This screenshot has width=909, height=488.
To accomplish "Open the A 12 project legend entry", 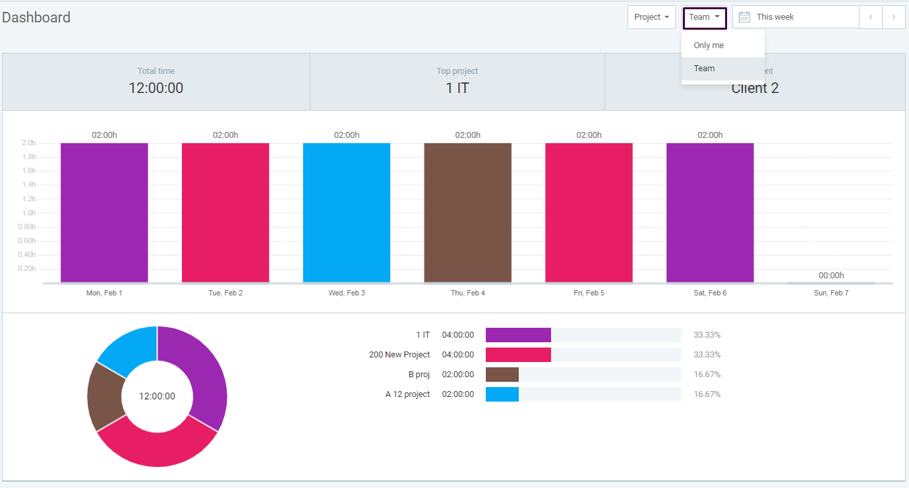I will (x=407, y=394).
